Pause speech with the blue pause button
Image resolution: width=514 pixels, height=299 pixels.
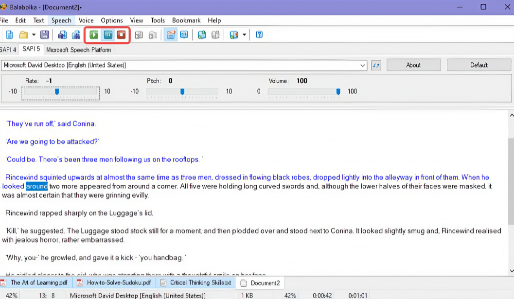click(108, 35)
